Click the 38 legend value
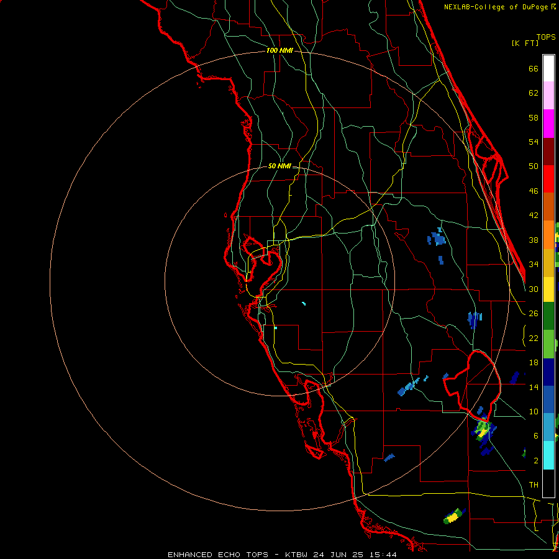559x559 pixels. [534, 240]
